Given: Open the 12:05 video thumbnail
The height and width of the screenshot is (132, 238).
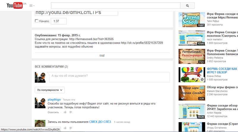Looking at the screenshot, I should 192,38.
